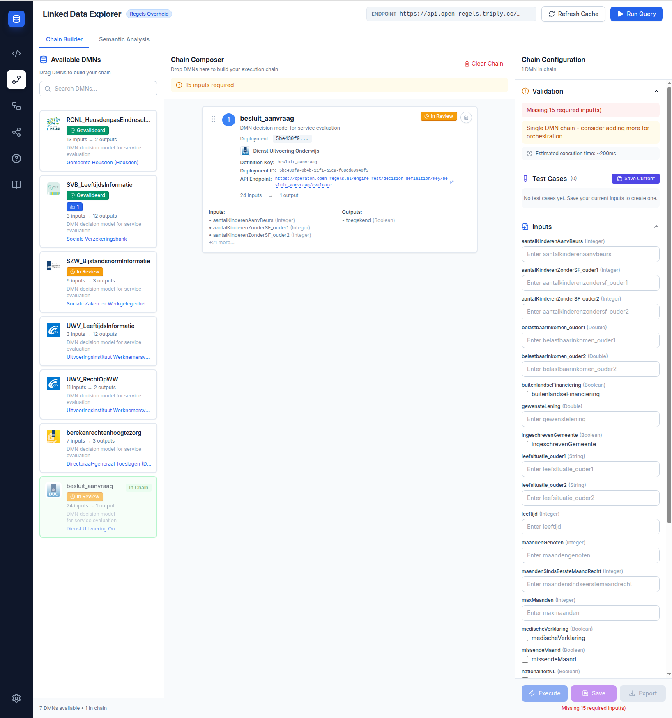Image resolution: width=672 pixels, height=718 pixels.
Task: Click the UWV logo on UWV_RechtOpWW card
Action: [53, 383]
